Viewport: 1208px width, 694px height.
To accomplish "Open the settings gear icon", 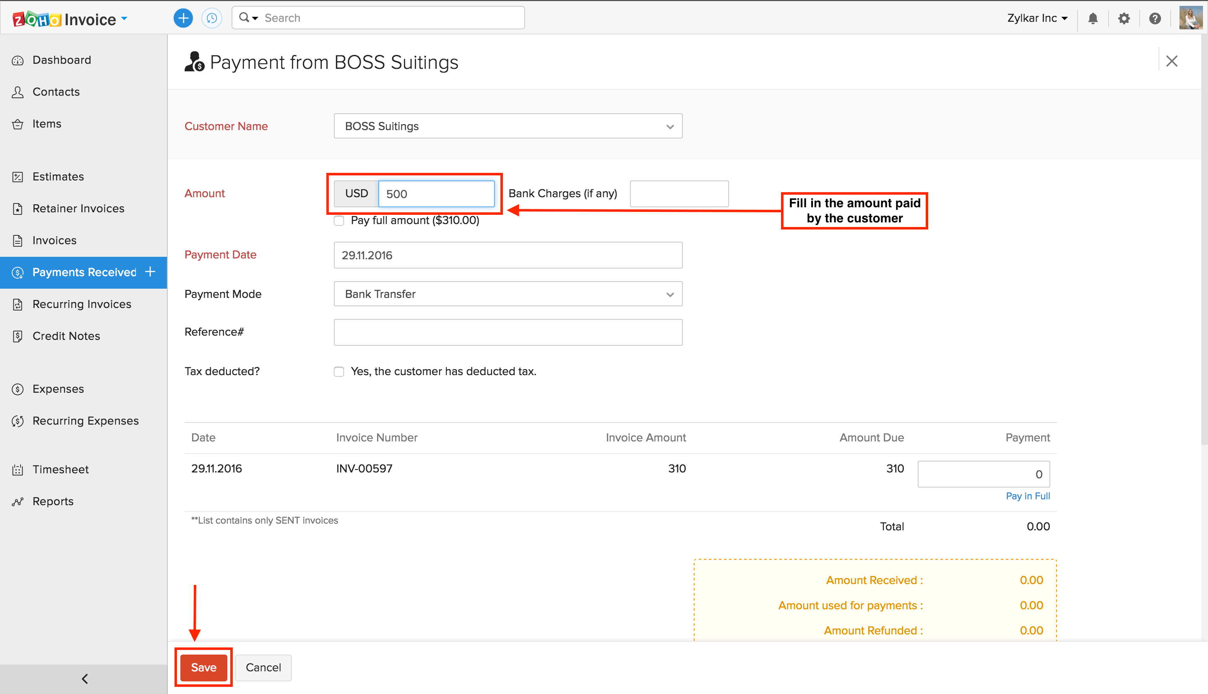I will coord(1124,18).
